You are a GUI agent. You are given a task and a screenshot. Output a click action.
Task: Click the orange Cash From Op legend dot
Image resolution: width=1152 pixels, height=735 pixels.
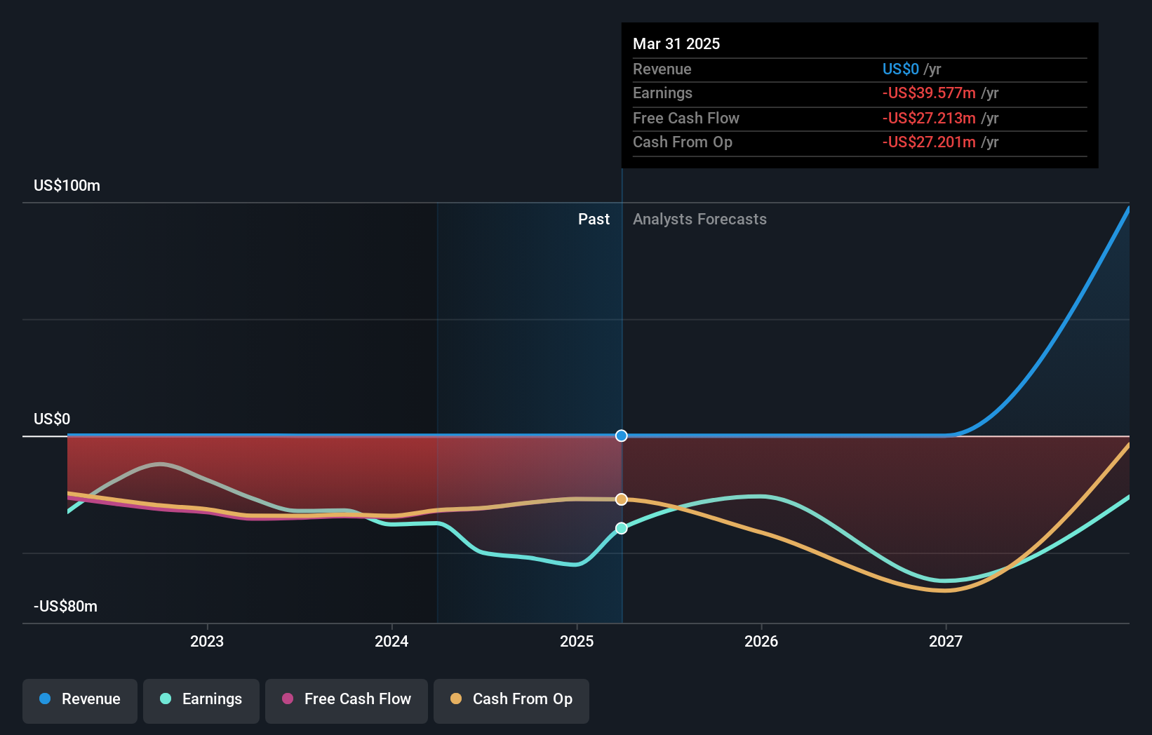pos(456,699)
